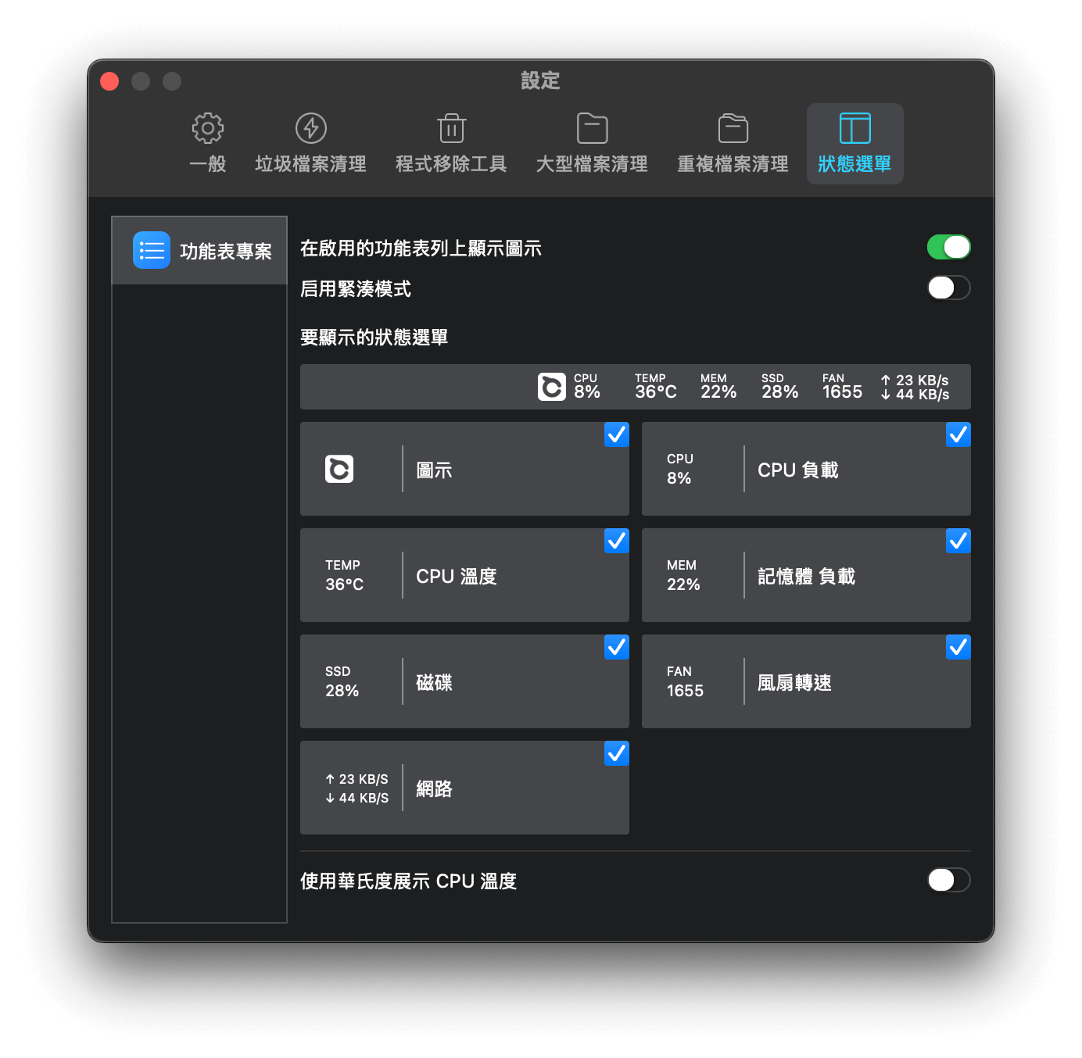The height and width of the screenshot is (1058, 1082).
Task: Click the TEMP 36°C value in CPU 溫度 card
Action: pyautogui.click(x=345, y=575)
